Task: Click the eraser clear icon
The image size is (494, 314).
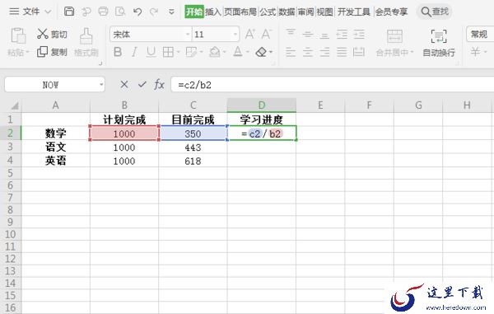Action: [x=261, y=52]
